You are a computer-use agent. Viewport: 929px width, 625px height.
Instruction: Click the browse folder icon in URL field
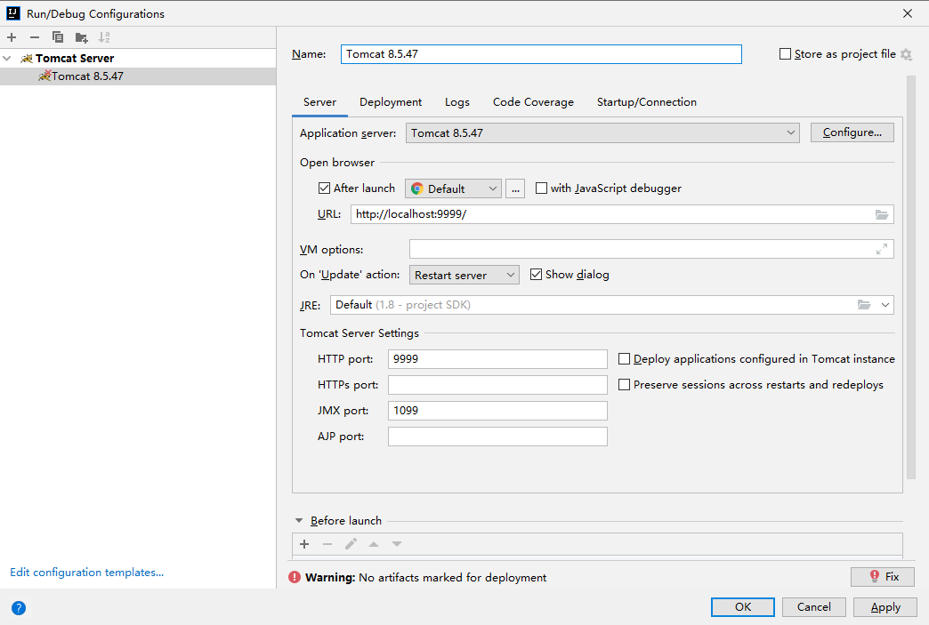point(882,214)
